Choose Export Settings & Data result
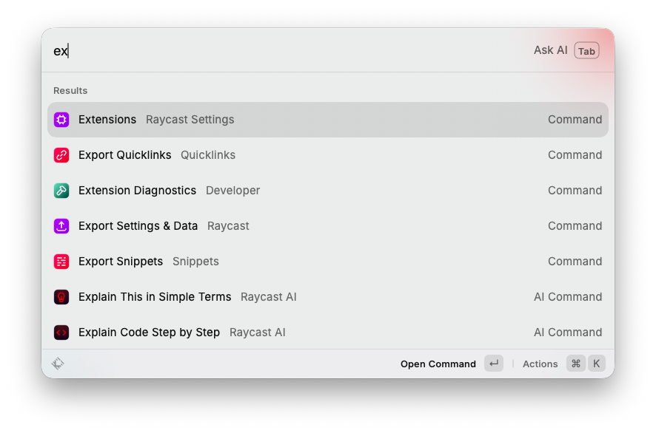The height and width of the screenshot is (433, 656). coord(328,226)
